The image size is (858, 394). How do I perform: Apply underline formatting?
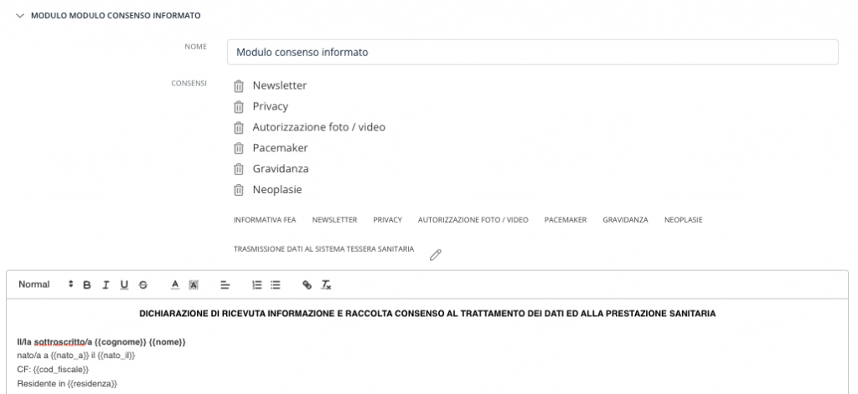(x=124, y=284)
